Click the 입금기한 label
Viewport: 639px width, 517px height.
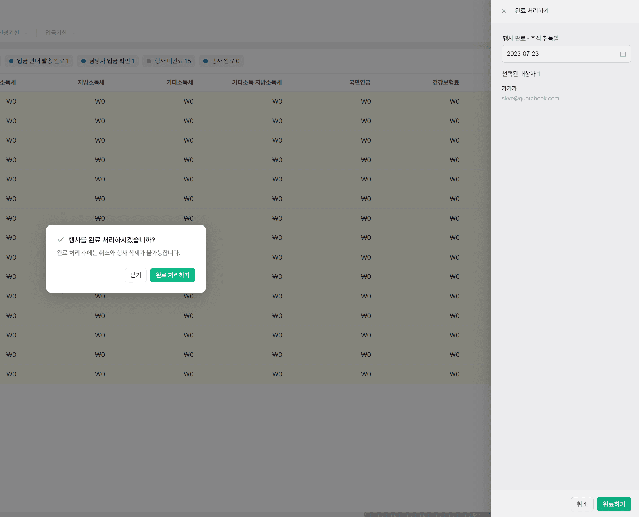(x=56, y=33)
